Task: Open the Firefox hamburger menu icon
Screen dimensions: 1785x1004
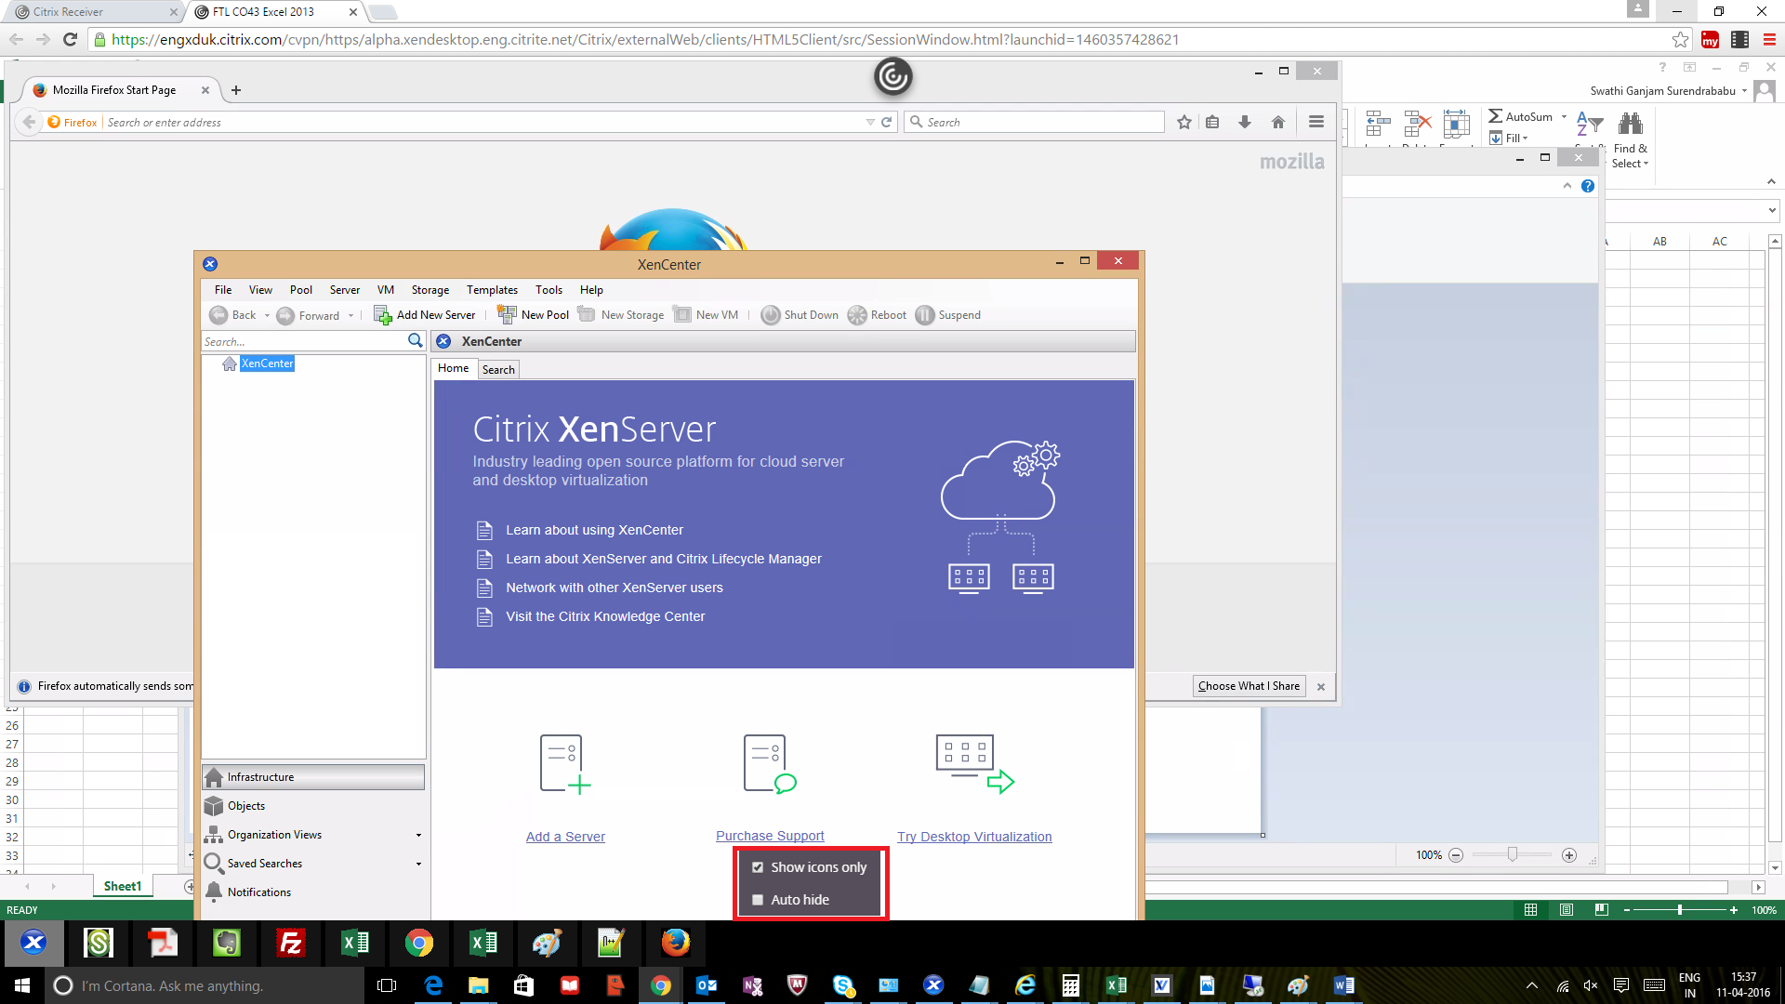Action: coord(1316,122)
